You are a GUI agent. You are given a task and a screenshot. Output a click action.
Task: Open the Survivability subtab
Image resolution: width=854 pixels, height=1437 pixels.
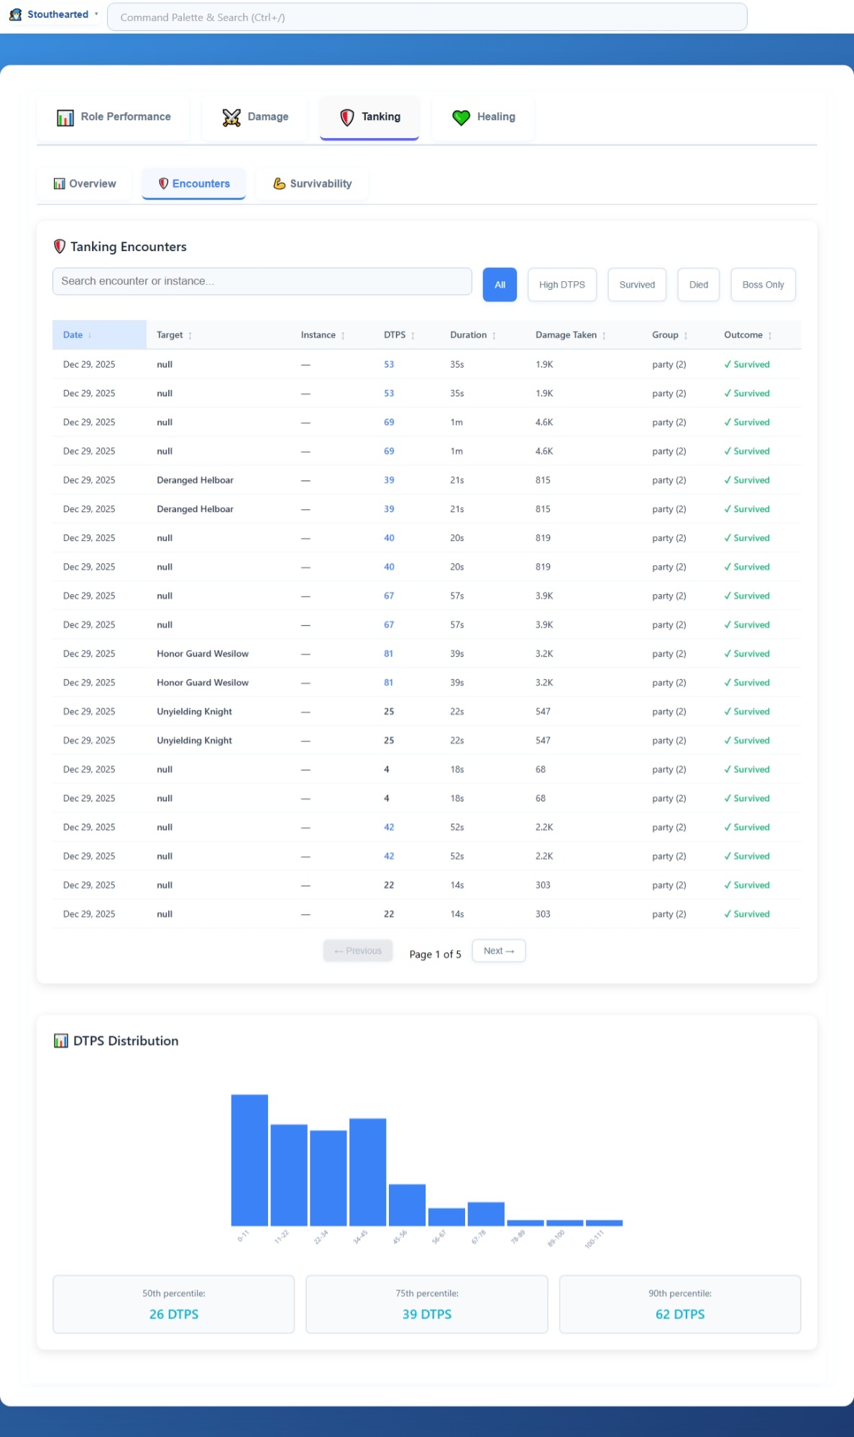tap(313, 184)
